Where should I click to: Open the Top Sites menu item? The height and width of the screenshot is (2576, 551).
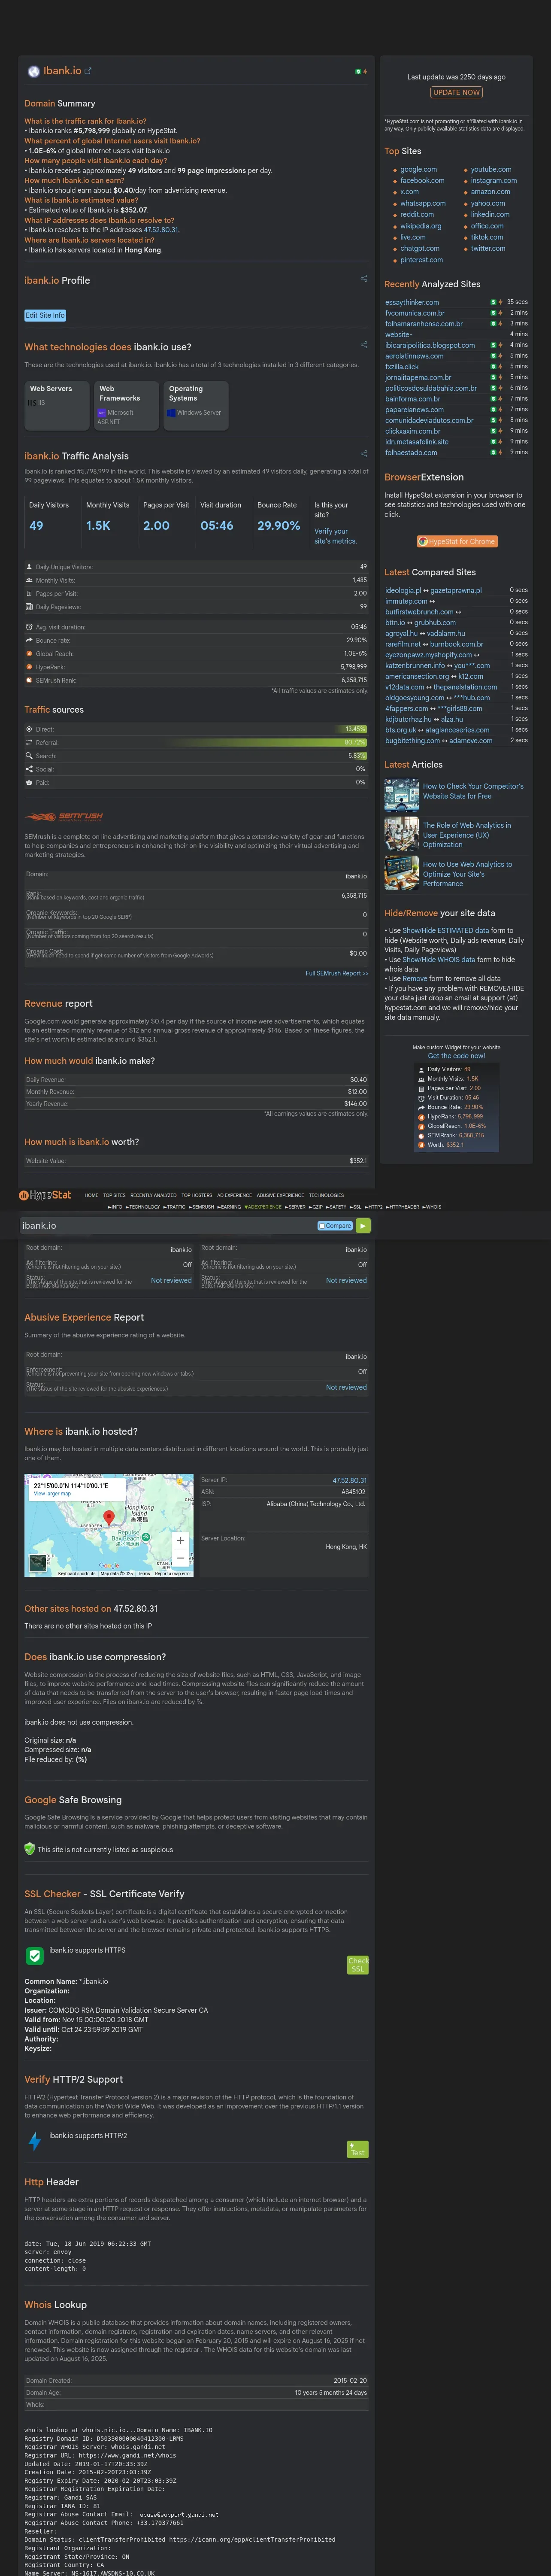(114, 1195)
